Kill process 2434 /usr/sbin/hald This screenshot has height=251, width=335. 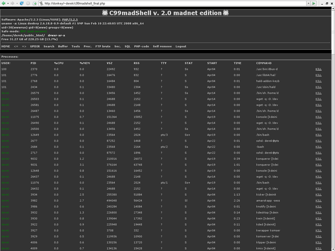point(319,87)
